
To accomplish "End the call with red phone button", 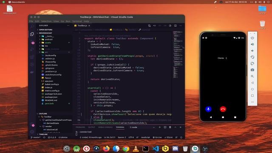I will 223,109.
